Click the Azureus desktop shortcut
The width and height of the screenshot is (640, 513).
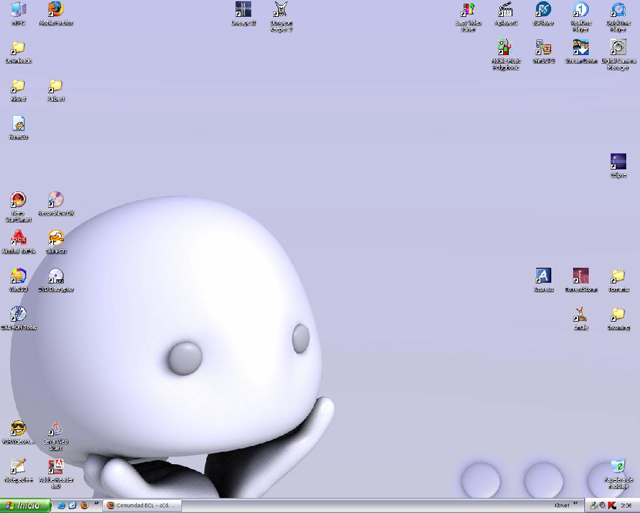pyautogui.click(x=543, y=276)
